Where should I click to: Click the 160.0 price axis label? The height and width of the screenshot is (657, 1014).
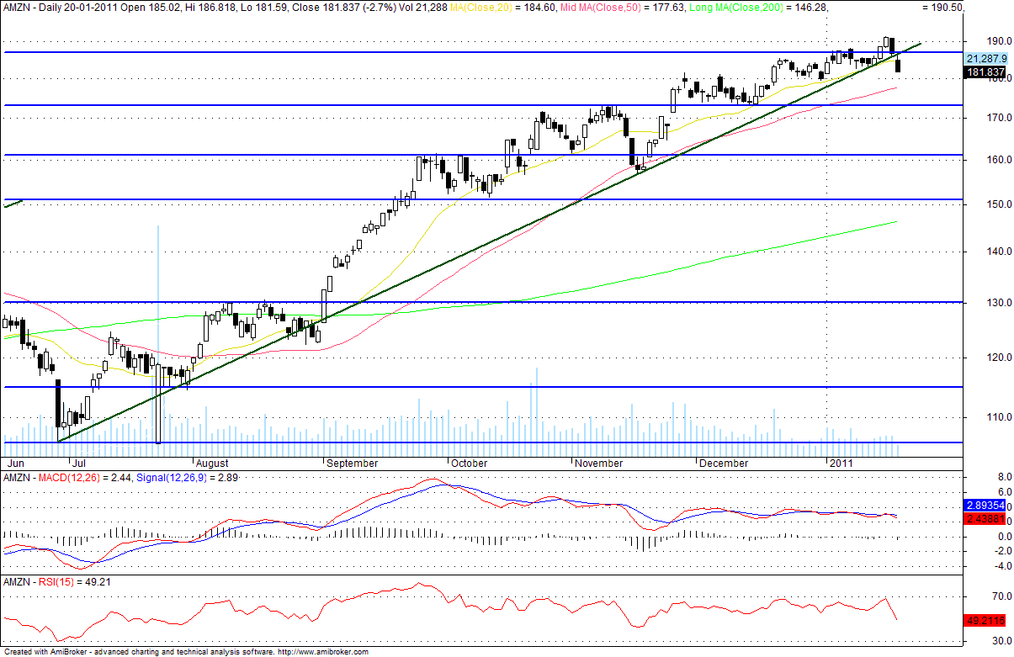coord(999,160)
